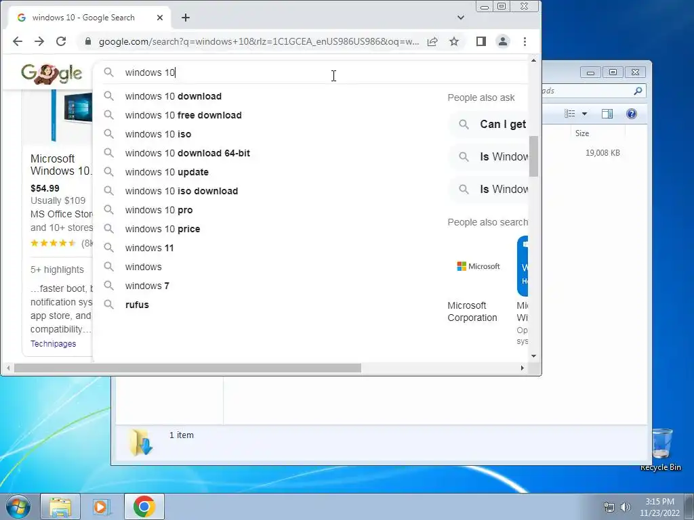Bookmark this page with the star icon
The image size is (694, 520).
[453, 41]
